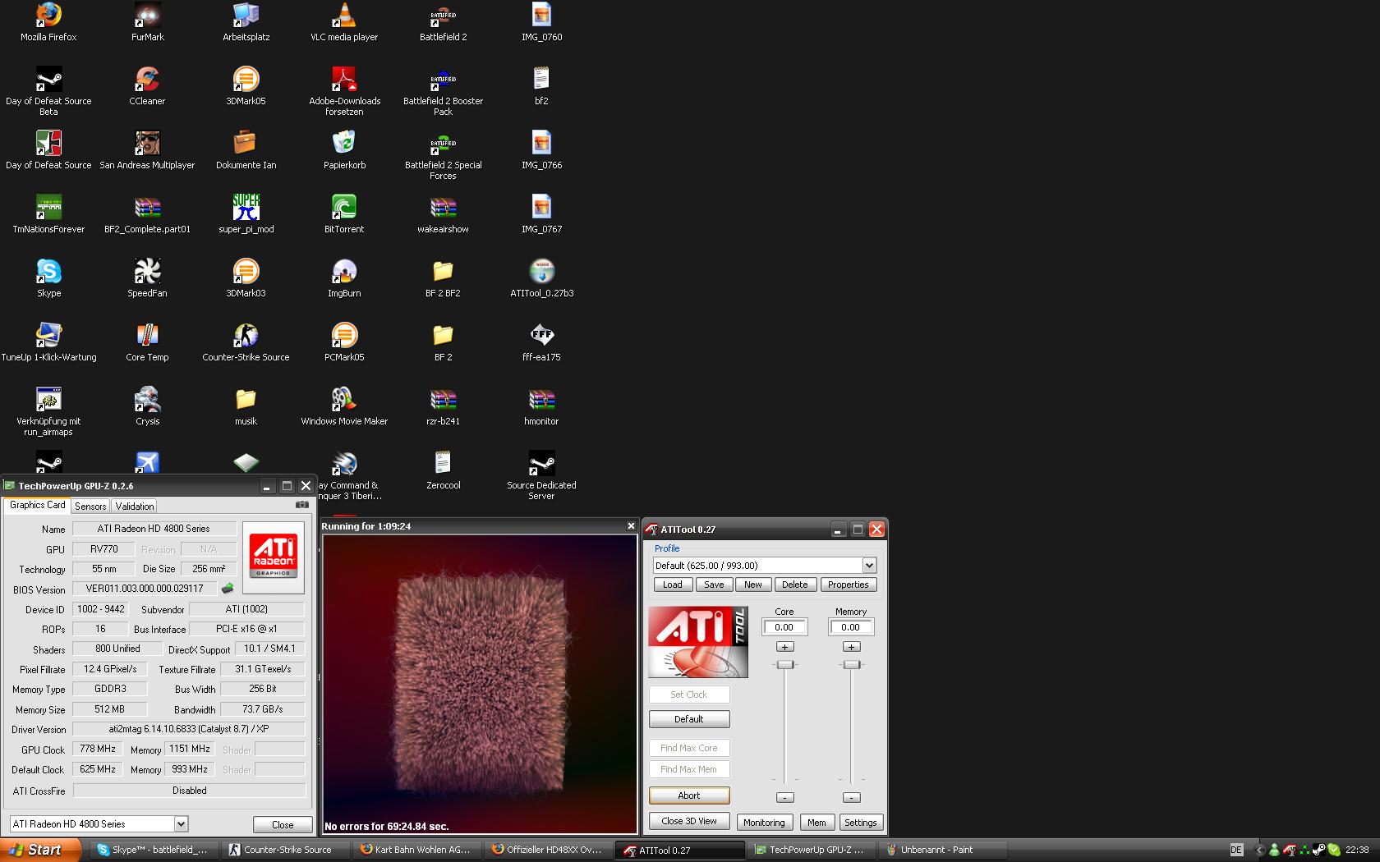Click the Memory clock slider handle
The height and width of the screenshot is (862, 1380).
852,664
